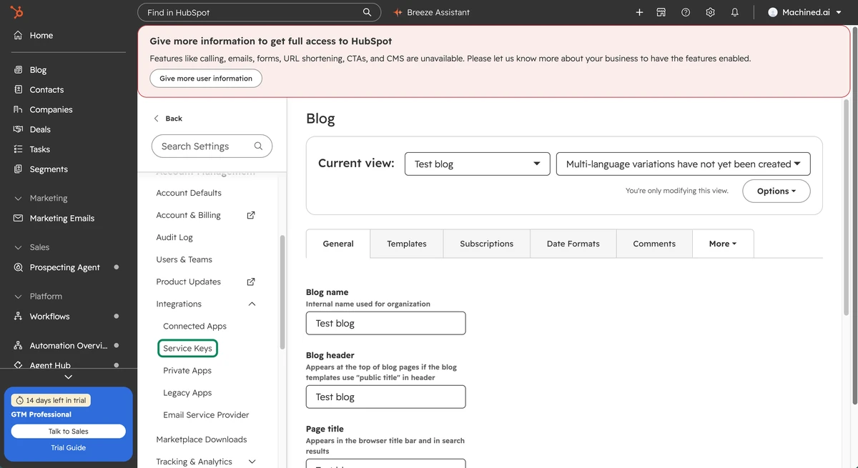The height and width of the screenshot is (468, 858).
Task: Switch to the Subscriptions tab
Action: pos(487,244)
